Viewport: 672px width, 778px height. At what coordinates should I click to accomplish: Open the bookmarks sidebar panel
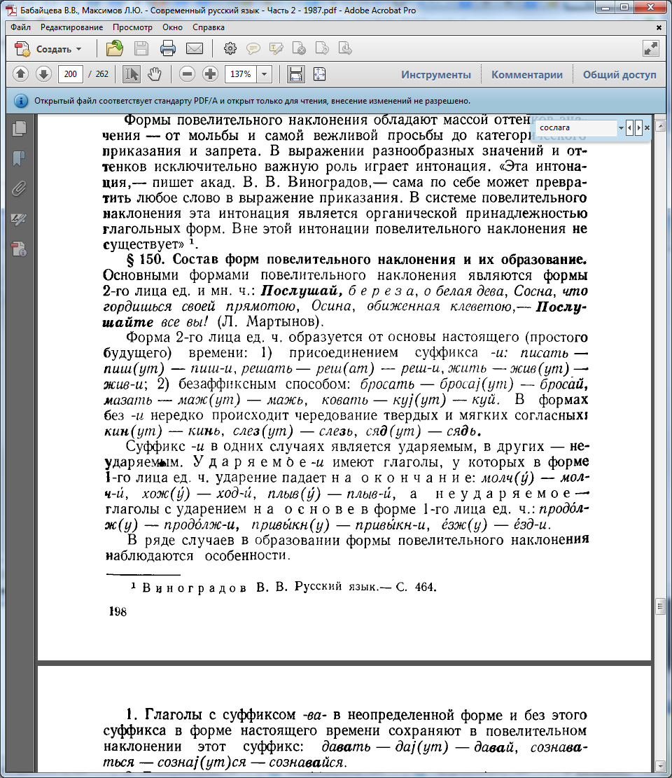tap(19, 158)
